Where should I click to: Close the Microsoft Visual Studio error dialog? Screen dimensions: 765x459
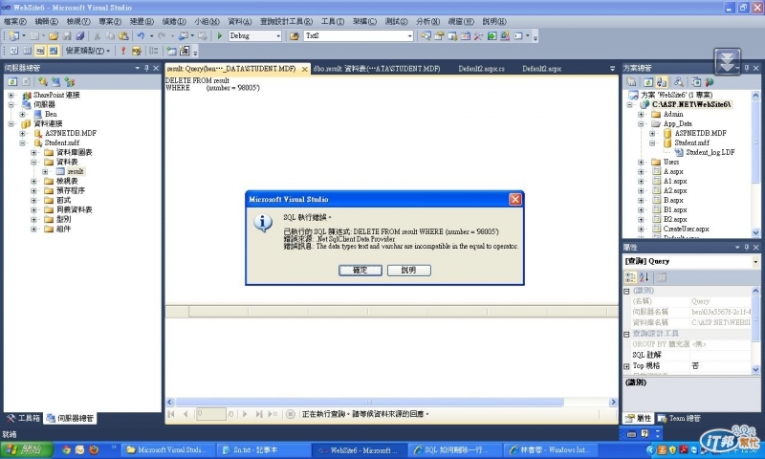pos(515,199)
